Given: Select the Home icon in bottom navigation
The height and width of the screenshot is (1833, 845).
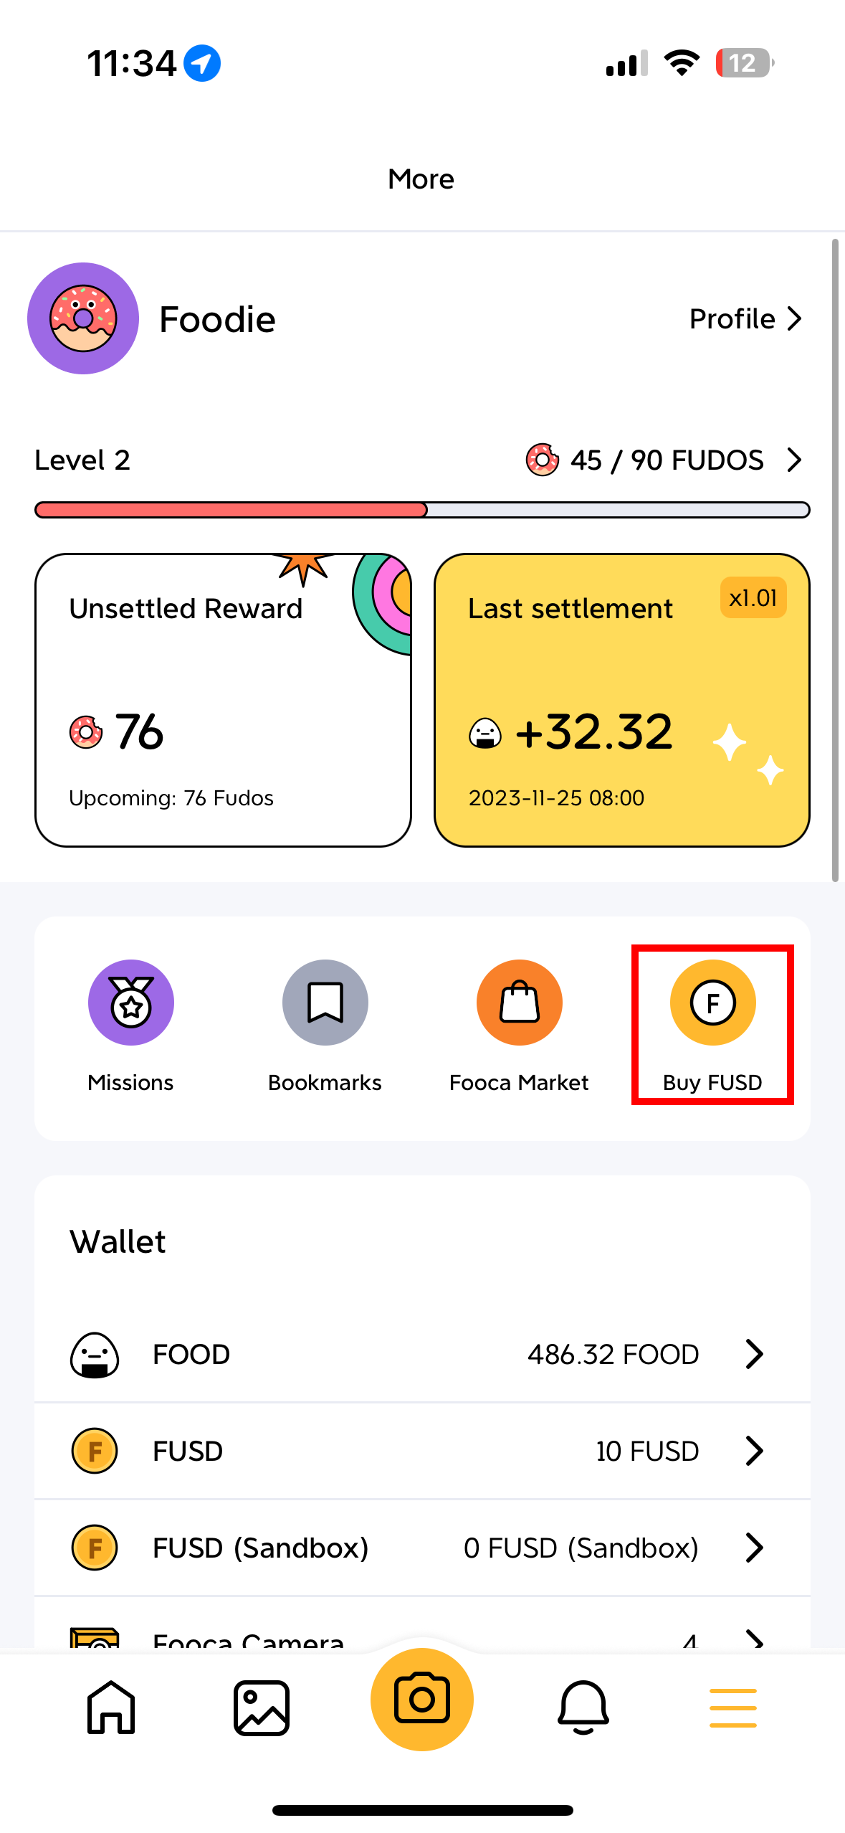Looking at the screenshot, I should [110, 1707].
